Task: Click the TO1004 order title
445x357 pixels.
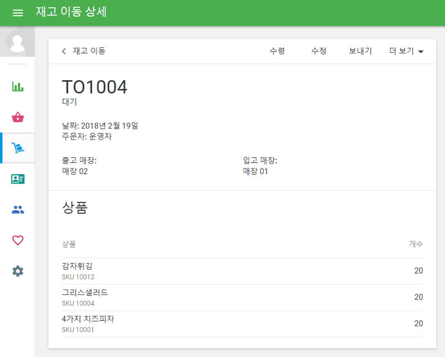Action: 95,87
